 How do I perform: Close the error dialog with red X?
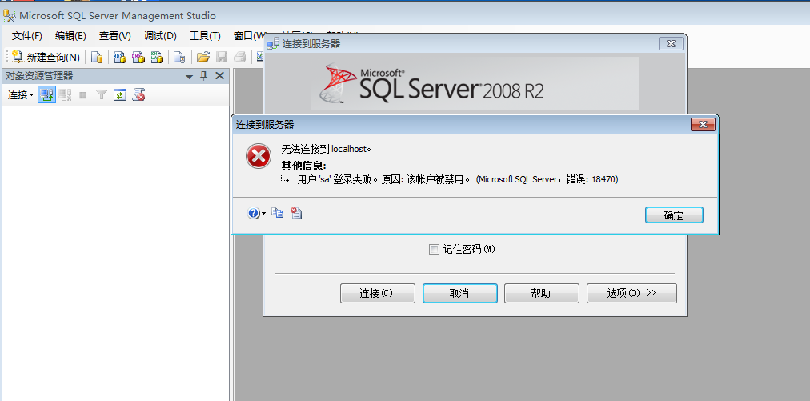coord(703,124)
